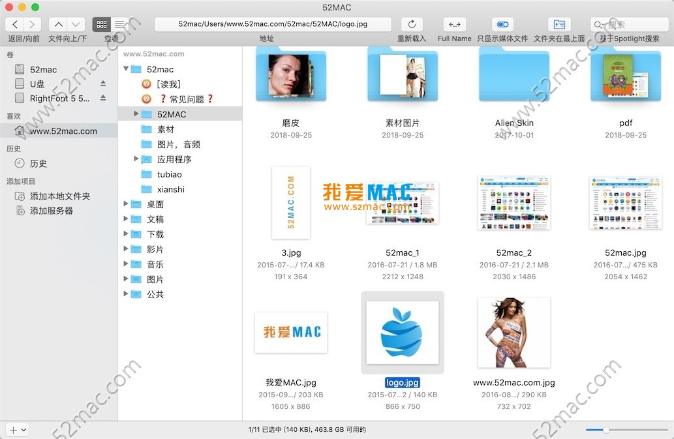Eject the RightFont 5 volume
This screenshot has height=439, width=674.
tap(103, 98)
